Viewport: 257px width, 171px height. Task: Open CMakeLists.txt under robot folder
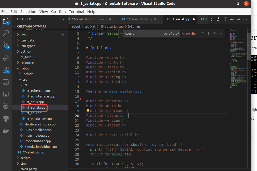[x=34, y=152]
